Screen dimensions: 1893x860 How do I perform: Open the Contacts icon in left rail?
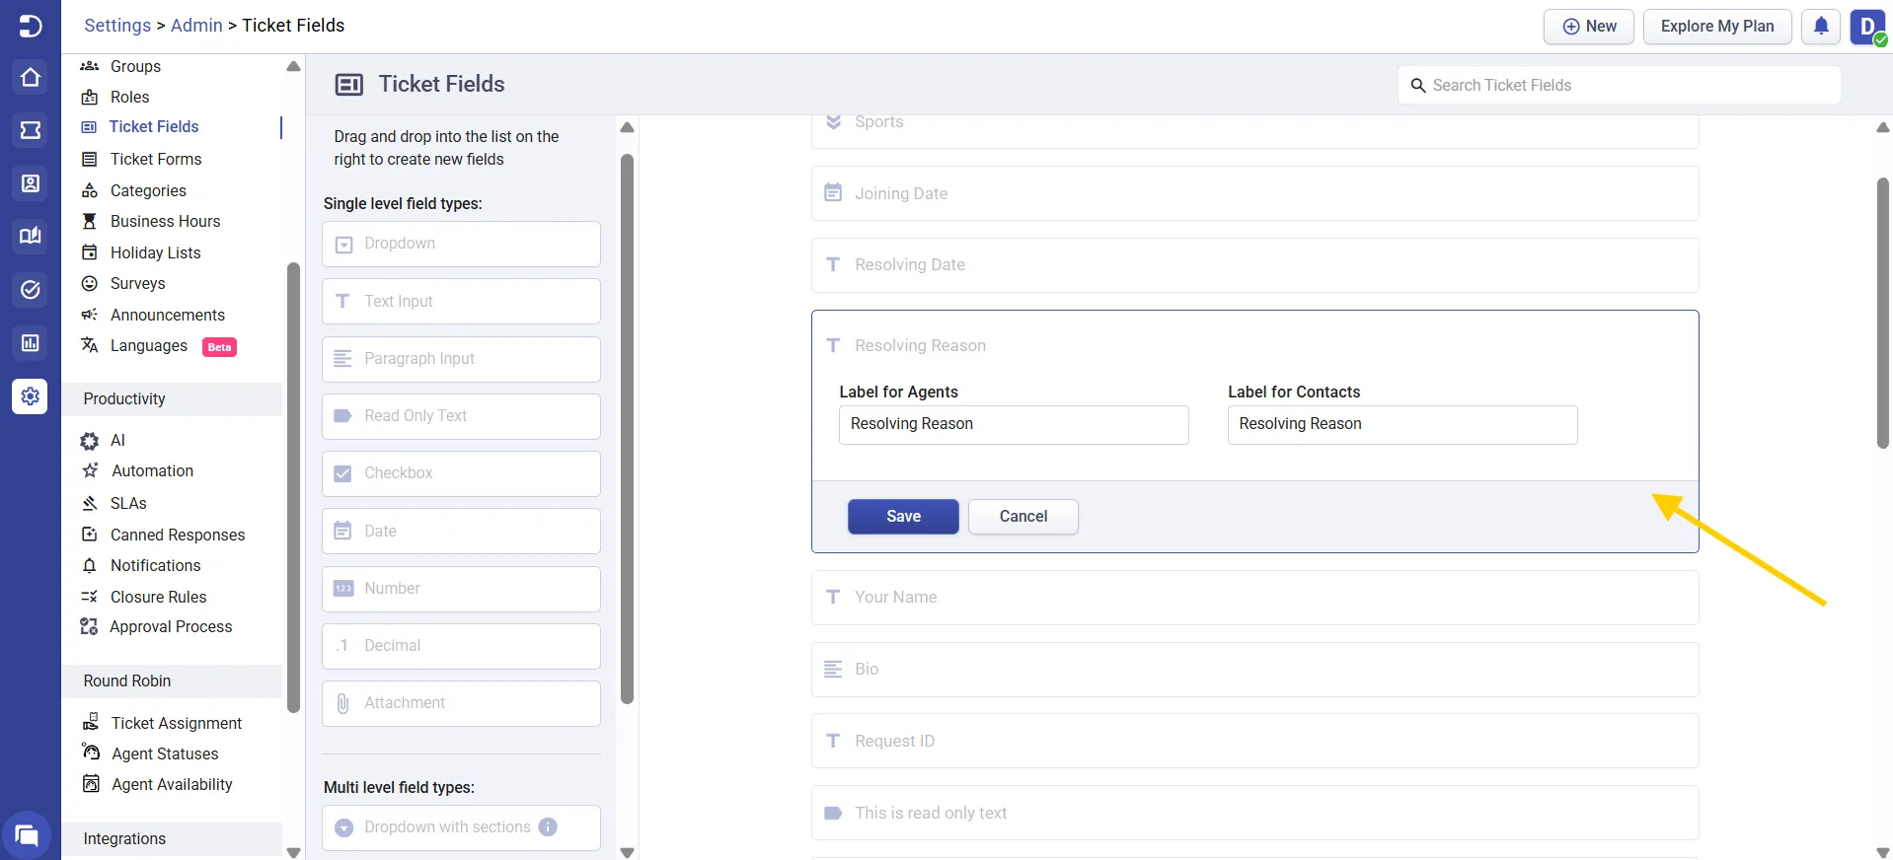[x=30, y=183]
